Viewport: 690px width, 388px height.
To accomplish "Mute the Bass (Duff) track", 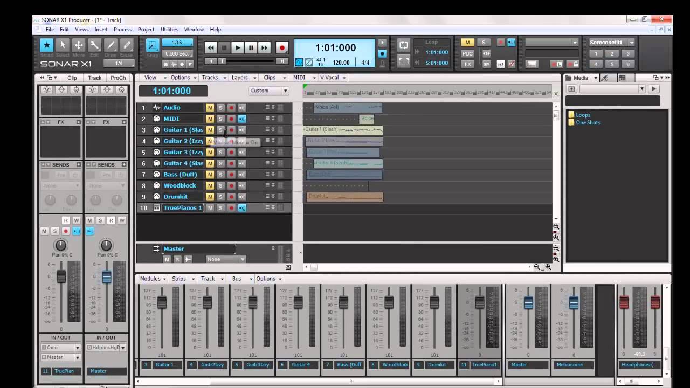I will click(210, 175).
